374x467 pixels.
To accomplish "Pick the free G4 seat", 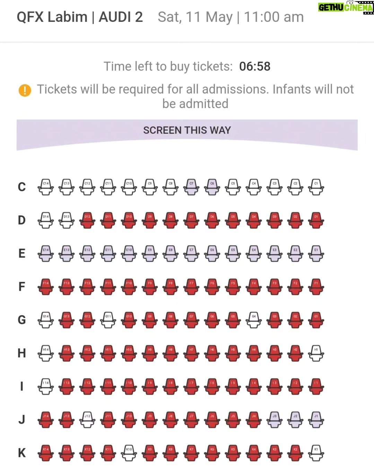I will [x=254, y=320].
